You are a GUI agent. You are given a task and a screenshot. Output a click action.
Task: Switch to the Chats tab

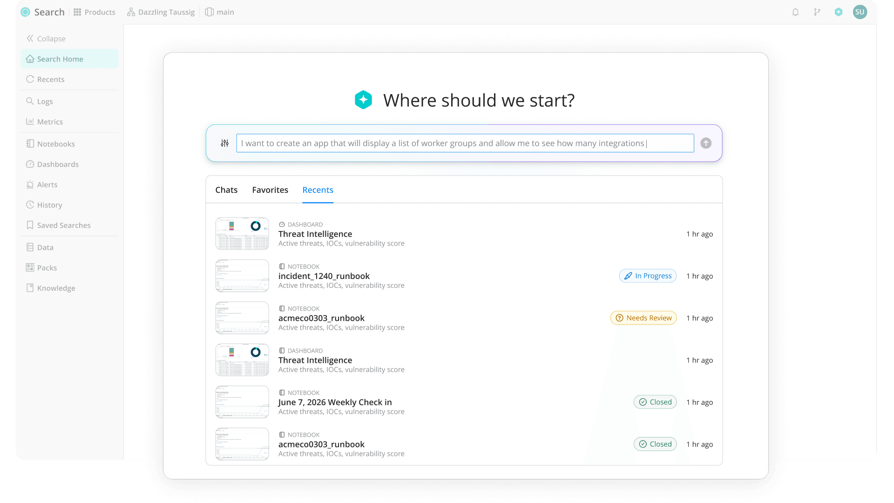226,190
